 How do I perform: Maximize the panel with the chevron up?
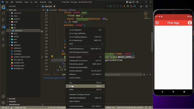tap(148, 74)
